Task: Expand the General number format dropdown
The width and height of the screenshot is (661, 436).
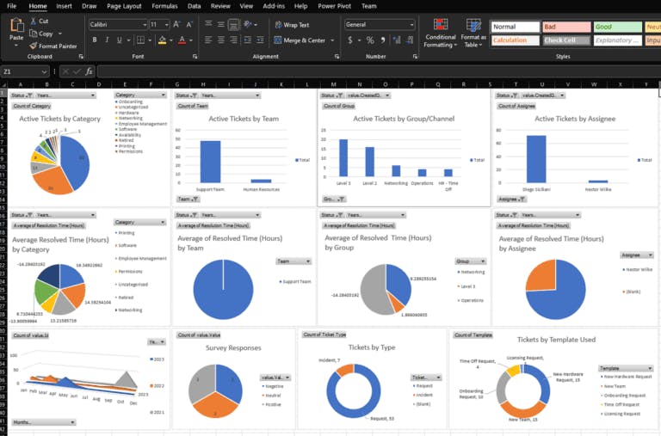Action: click(x=411, y=25)
